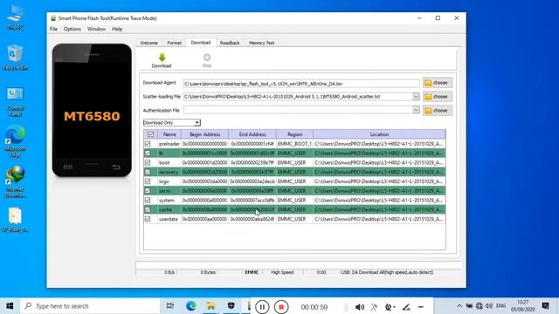
Task: Uncheck the cache partition checkbox
Action: 148,209
